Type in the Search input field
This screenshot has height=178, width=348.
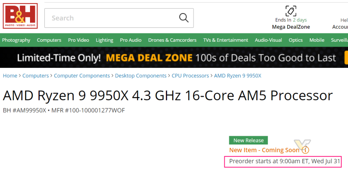click(x=111, y=18)
